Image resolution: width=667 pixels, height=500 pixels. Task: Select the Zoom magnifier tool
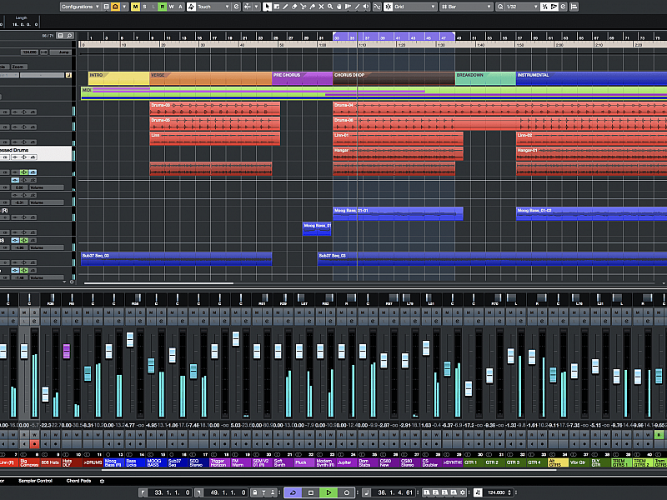330,7
